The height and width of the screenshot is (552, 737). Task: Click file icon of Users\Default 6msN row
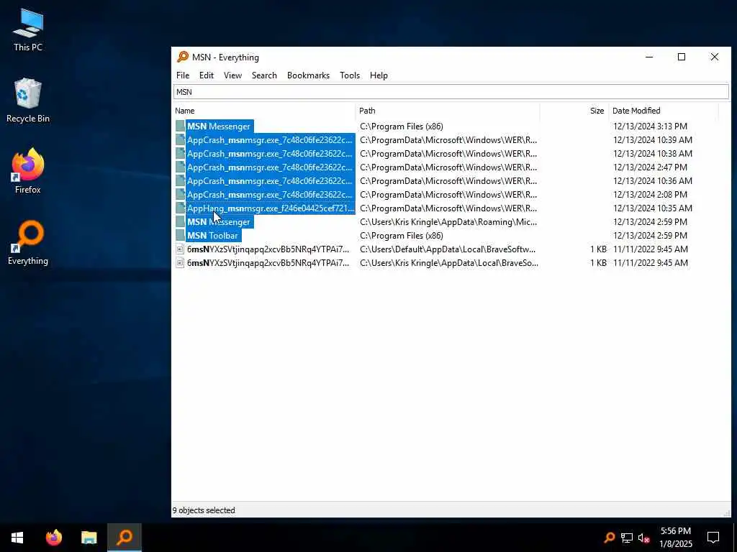180,249
